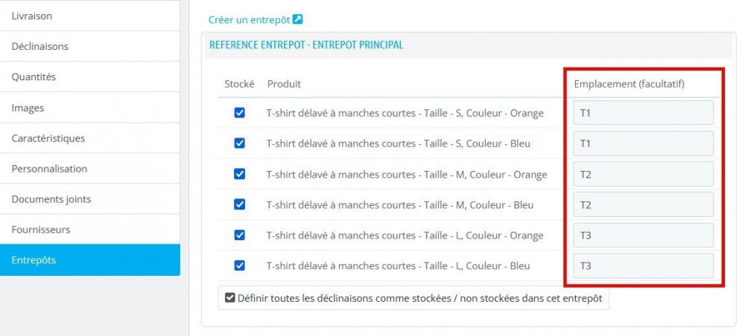Click emplacement field for Taille S Orange
The width and height of the screenshot is (745, 336).
pos(643,113)
